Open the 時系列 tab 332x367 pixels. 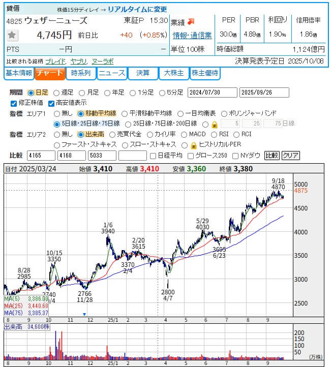click(81, 73)
